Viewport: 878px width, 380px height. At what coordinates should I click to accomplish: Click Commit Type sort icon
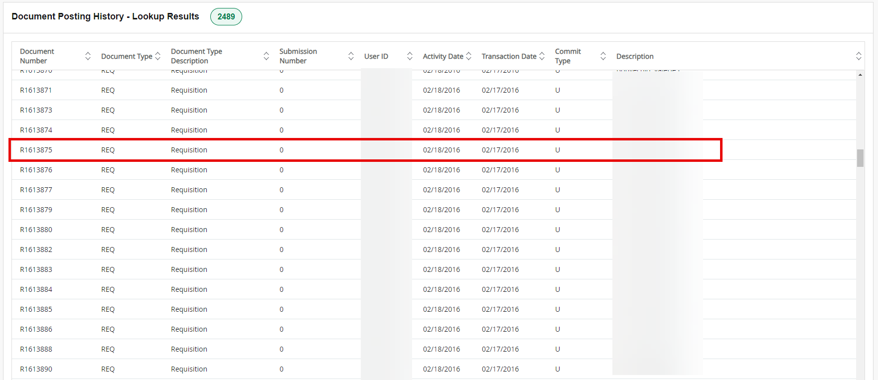[x=603, y=56]
